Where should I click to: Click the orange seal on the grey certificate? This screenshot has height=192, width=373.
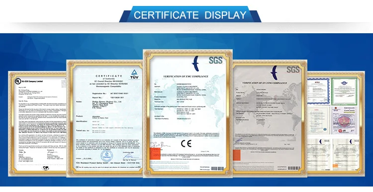(x=237, y=155)
